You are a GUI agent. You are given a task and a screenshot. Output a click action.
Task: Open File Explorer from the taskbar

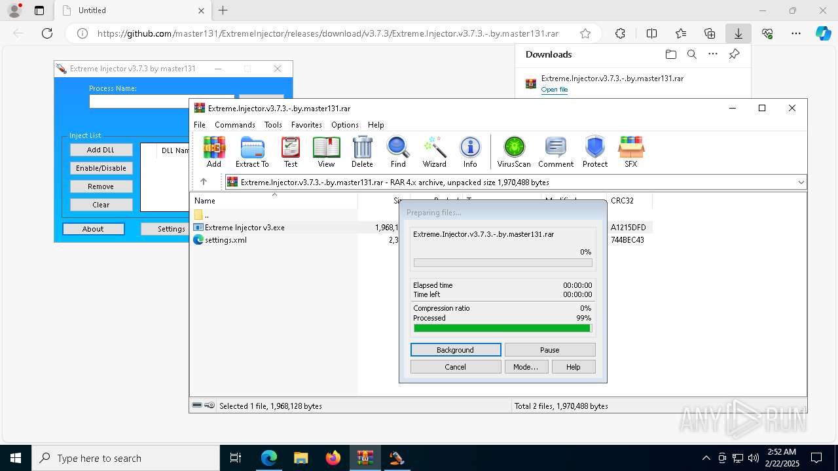[301, 458]
